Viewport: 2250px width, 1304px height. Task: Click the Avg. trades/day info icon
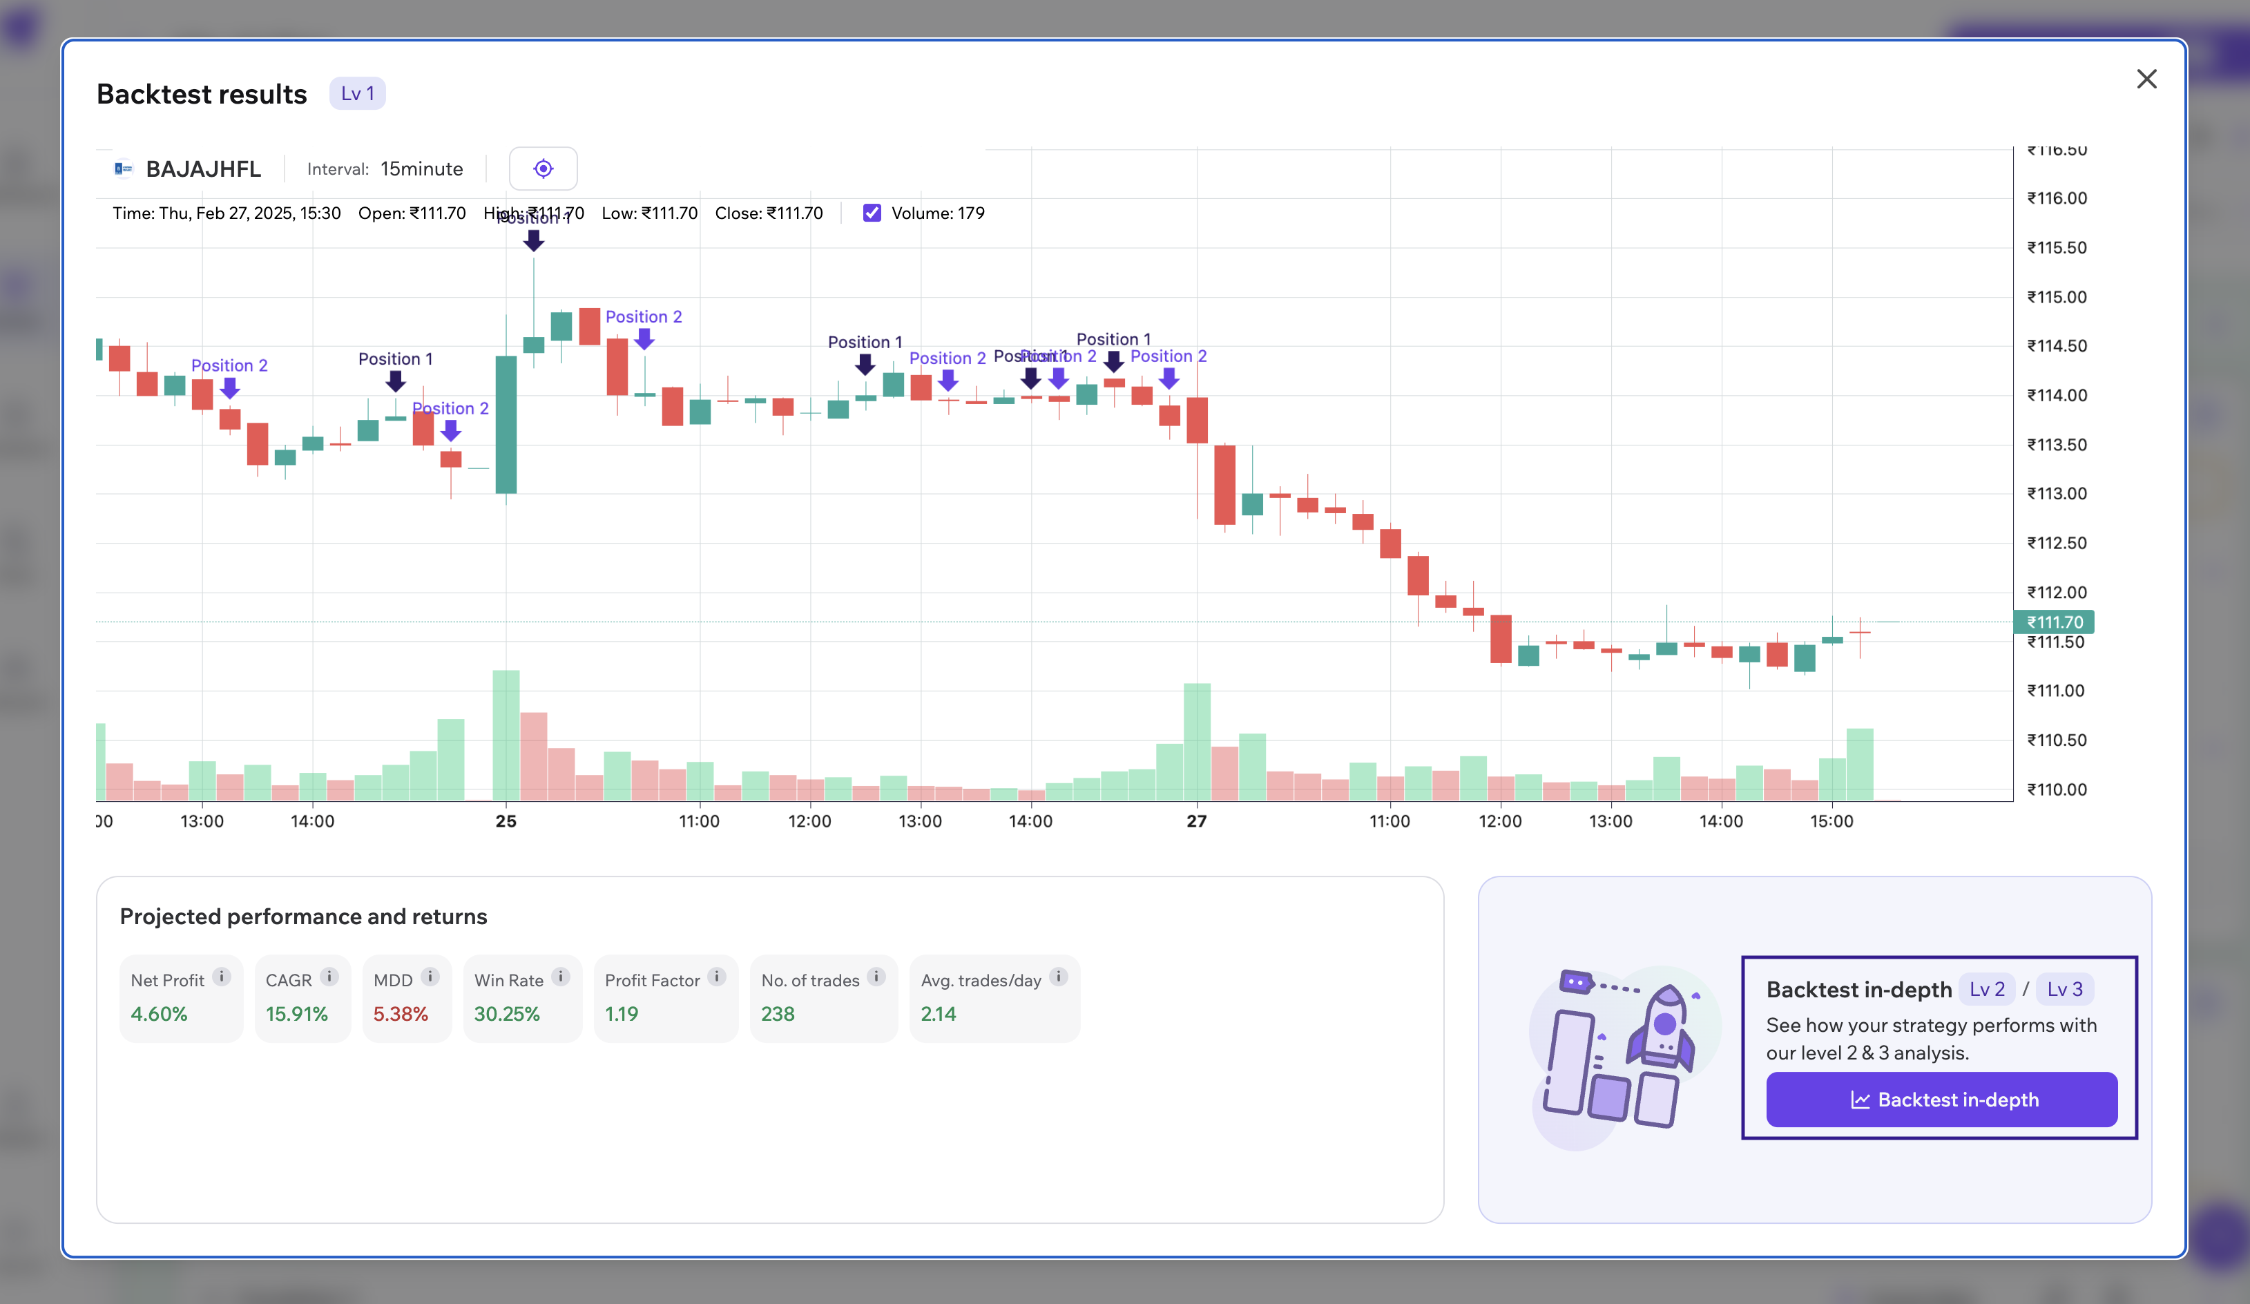[1058, 976]
